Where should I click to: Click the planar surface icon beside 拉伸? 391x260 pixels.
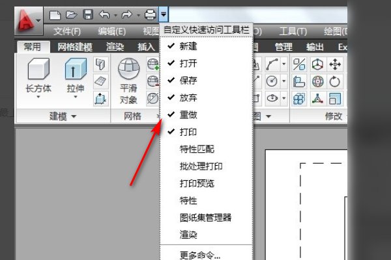point(101,81)
